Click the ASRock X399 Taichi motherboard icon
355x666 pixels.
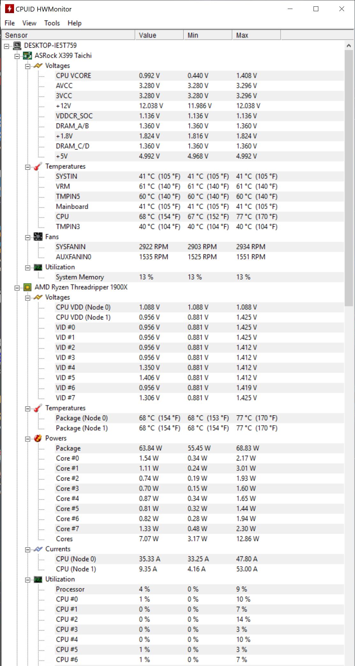[x=28, y=56]
